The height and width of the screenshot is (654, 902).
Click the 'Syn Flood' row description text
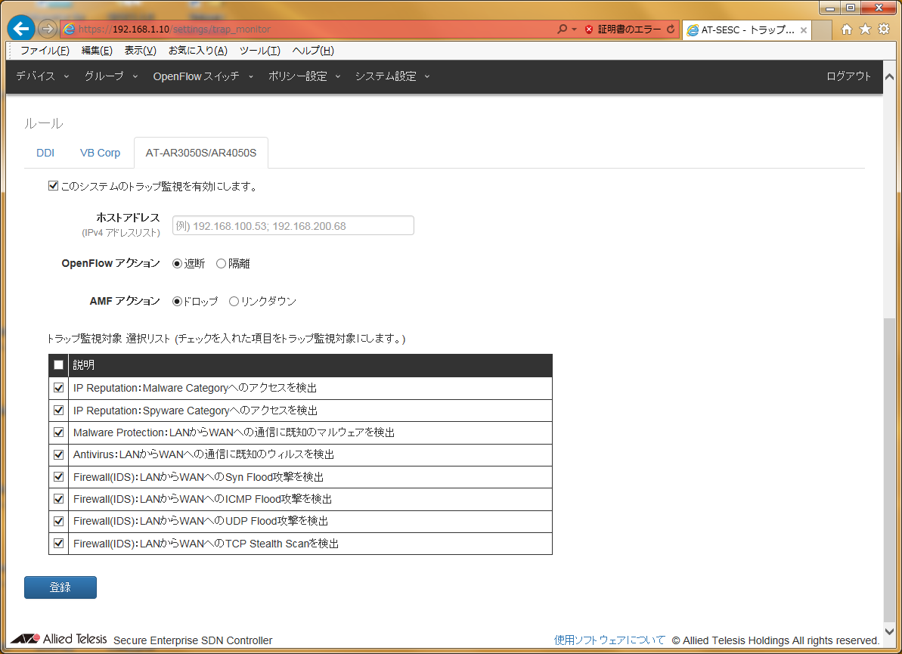(x=198, y=477)
